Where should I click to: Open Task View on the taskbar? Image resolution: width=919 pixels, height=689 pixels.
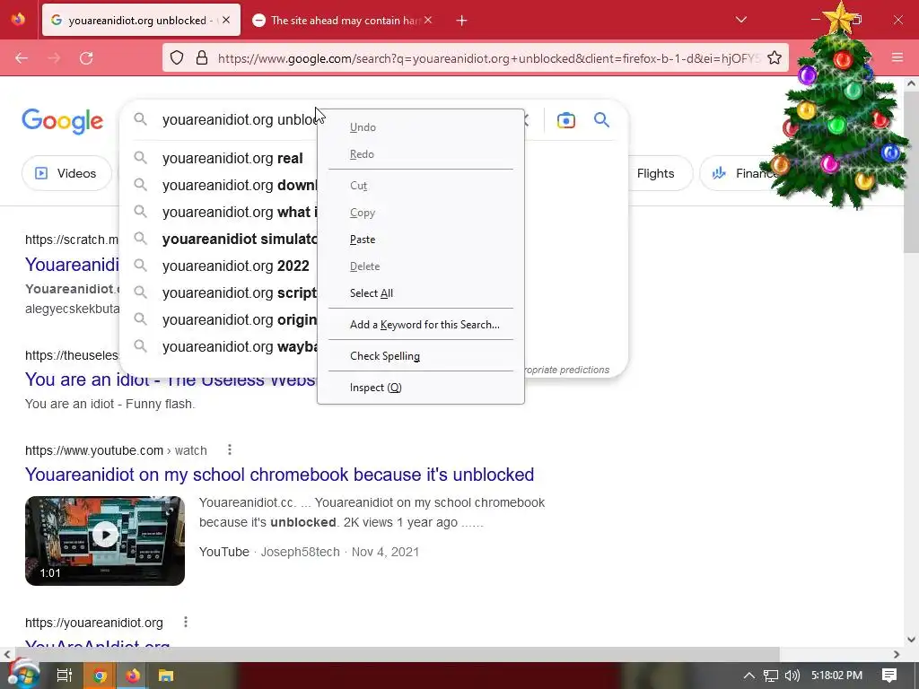coord(64,676)
